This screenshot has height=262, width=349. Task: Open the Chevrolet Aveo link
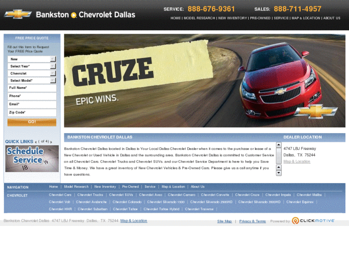(x=150, y=195)
